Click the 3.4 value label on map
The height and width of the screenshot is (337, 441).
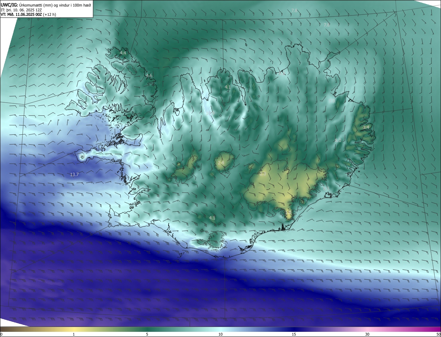point(366,127)
